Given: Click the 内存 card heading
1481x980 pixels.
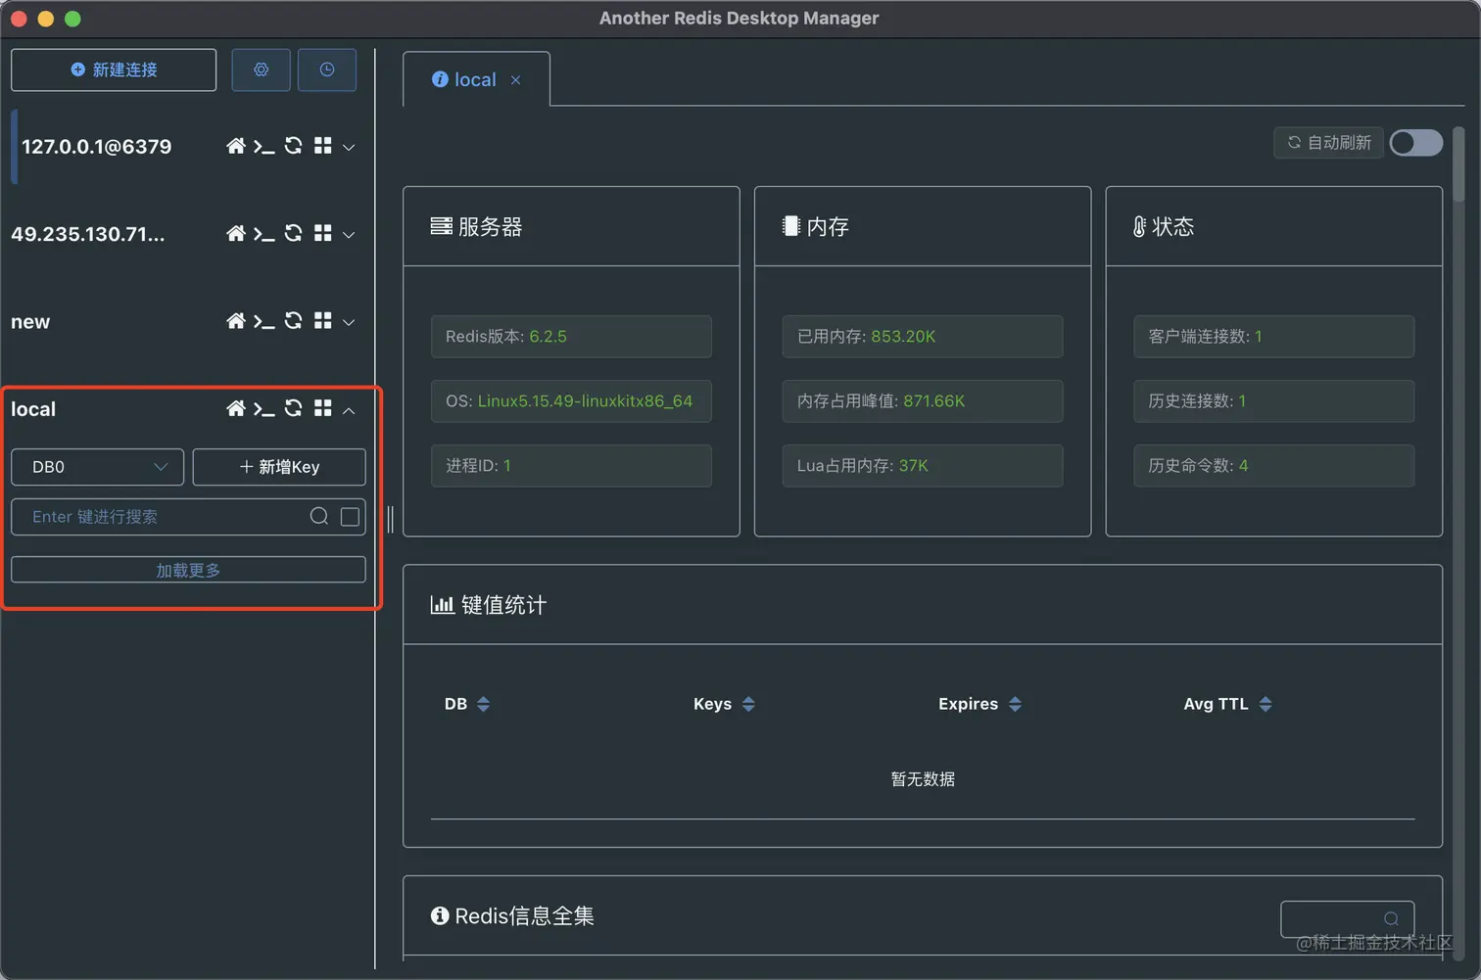Looking at the screenshot, I should pyautogui.click(x=815, y=226).
